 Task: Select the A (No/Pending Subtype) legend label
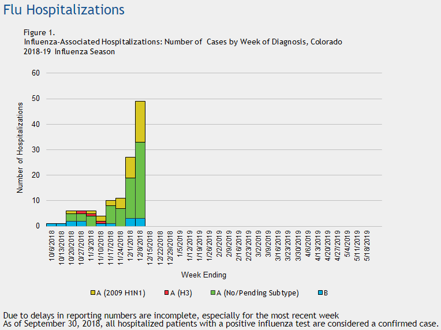coord(258,293)
